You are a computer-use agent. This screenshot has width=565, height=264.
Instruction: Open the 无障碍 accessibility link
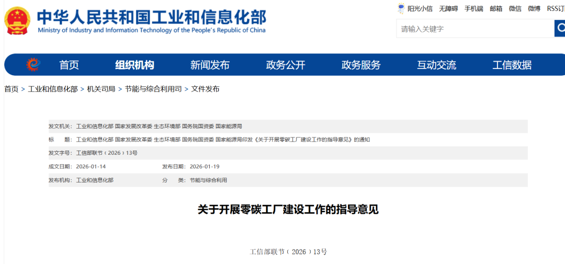[x=448, y=8]
